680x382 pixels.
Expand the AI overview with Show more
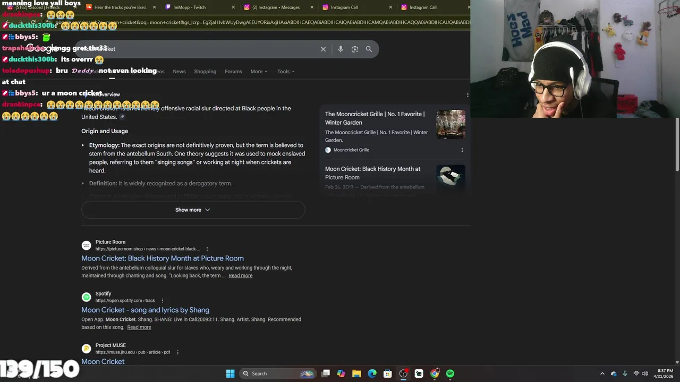[x=193, y=210]
